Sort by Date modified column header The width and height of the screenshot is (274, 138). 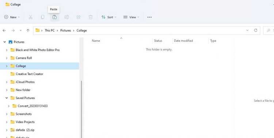click(183, 41)
